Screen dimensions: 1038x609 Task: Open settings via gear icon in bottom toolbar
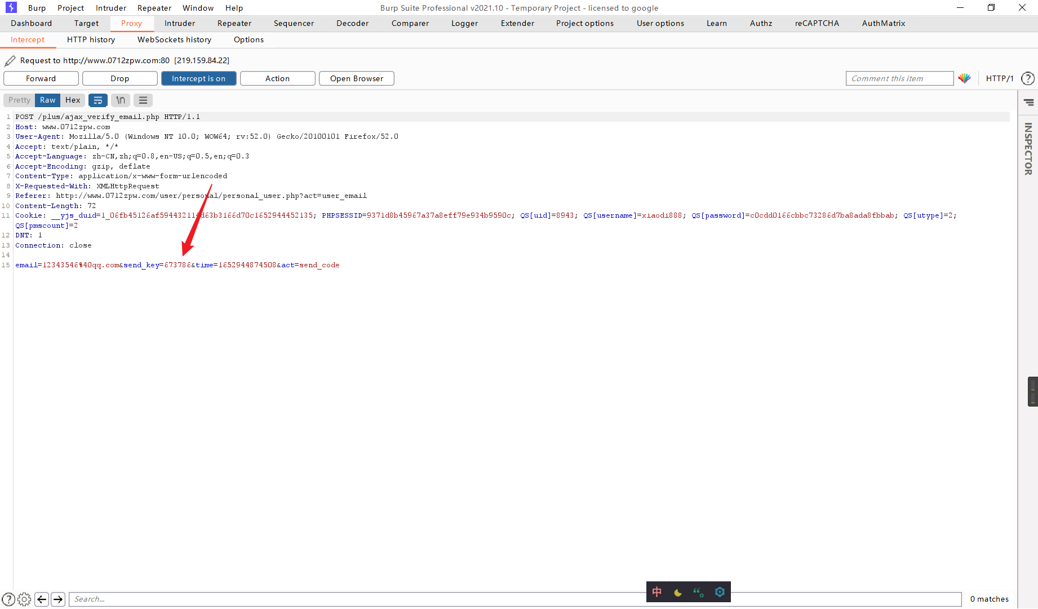point(720,592)
